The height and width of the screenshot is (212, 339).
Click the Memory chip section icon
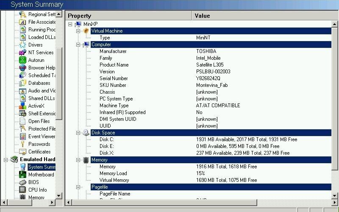click(86, 160)
